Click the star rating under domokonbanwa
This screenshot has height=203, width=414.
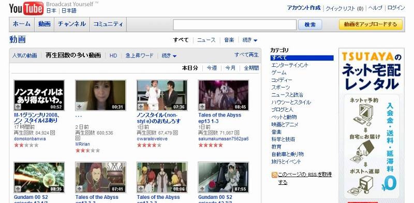pyautogui.click(x=26, y=145)
